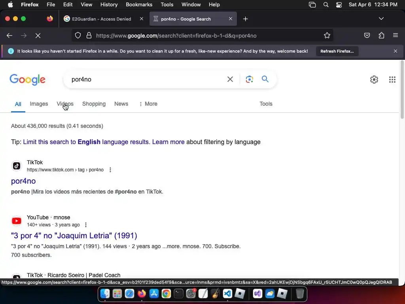This screenshot has height=304, width=405.
Task: List all open tabs with the chevron
Action: (381, 19)
